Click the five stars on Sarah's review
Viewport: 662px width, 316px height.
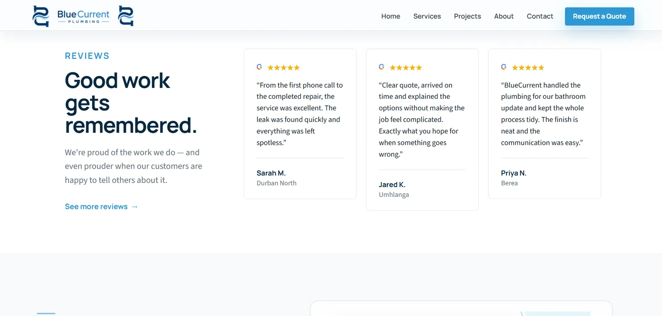pos(284,68)
